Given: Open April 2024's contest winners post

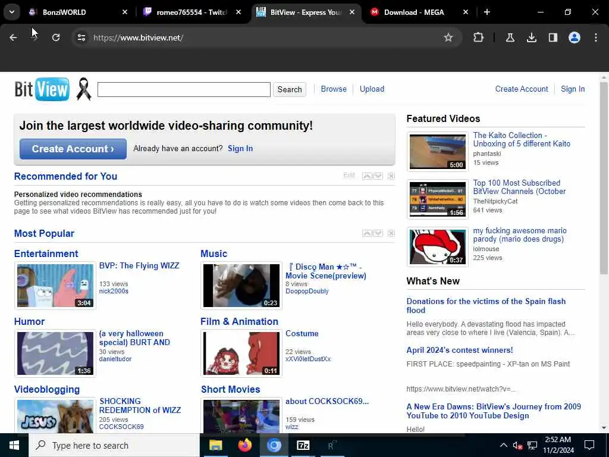Looking at the screenshot, I should [460, 350].
